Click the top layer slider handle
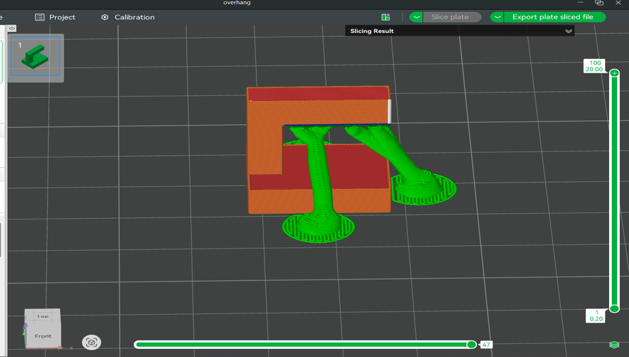 tap(614, 73)
